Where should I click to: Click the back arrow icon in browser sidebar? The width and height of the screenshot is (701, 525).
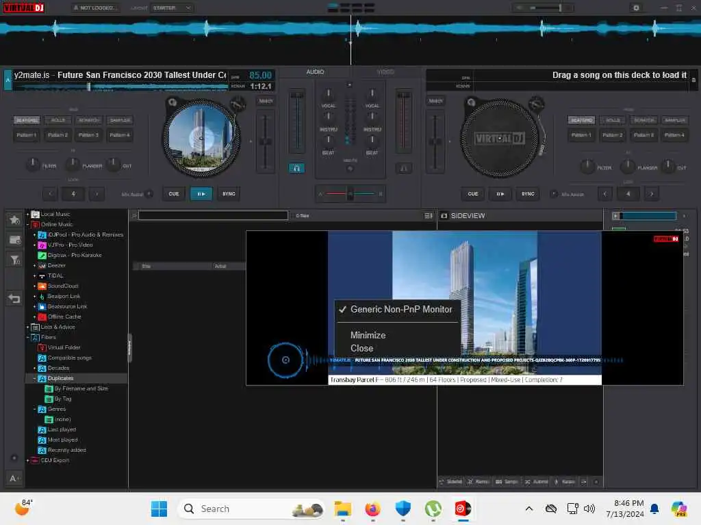pos(14,298)
